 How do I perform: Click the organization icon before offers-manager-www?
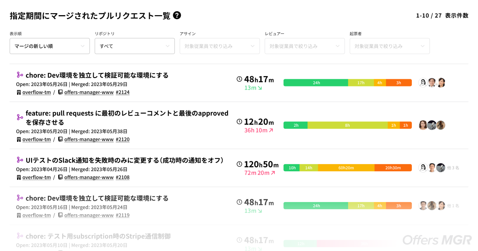(60, 92)
